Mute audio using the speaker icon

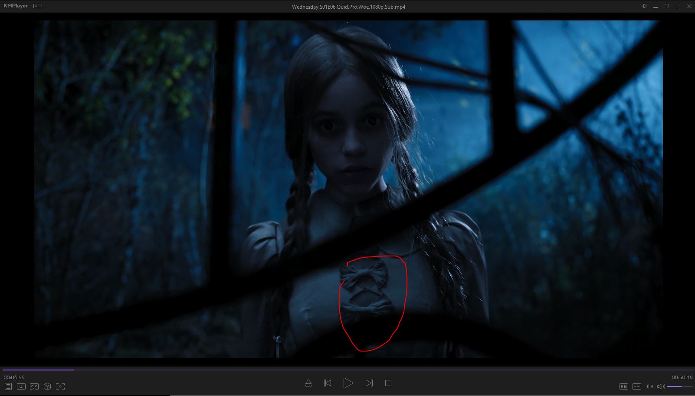coord(661,386)
